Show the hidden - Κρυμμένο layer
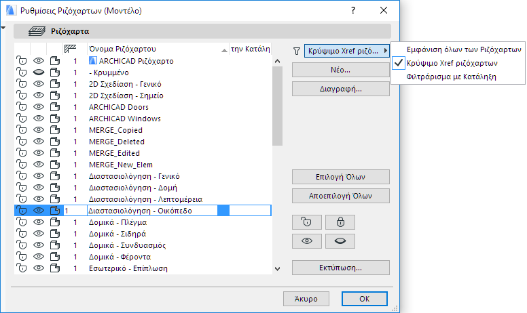 pos(39,72)
